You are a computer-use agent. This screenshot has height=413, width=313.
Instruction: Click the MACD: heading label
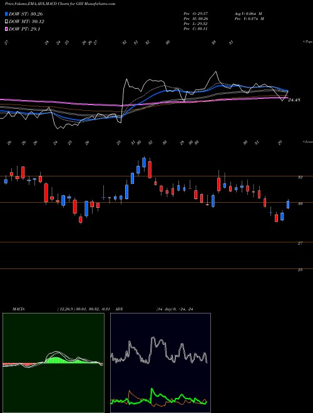pos(19,309)
